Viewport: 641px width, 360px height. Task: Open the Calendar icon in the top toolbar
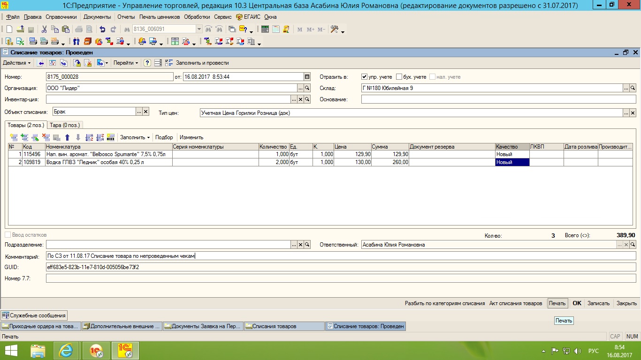[x=275, y=29]
